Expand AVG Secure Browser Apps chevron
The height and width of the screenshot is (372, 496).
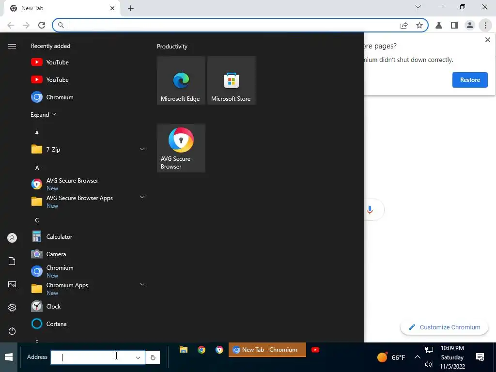coord(142,198)
